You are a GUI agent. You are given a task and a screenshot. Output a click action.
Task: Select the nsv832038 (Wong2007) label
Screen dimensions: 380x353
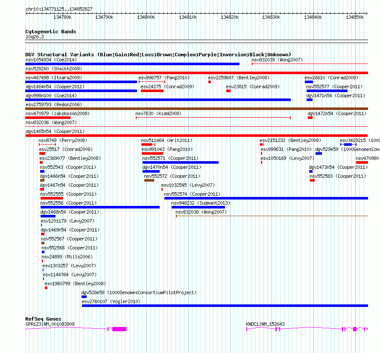pos(201,212)
